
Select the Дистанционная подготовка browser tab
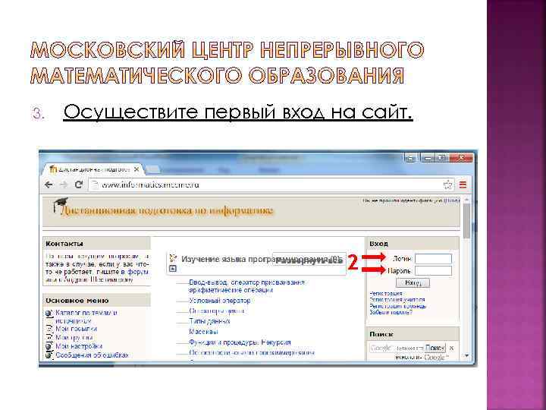[x=93, y=169]
